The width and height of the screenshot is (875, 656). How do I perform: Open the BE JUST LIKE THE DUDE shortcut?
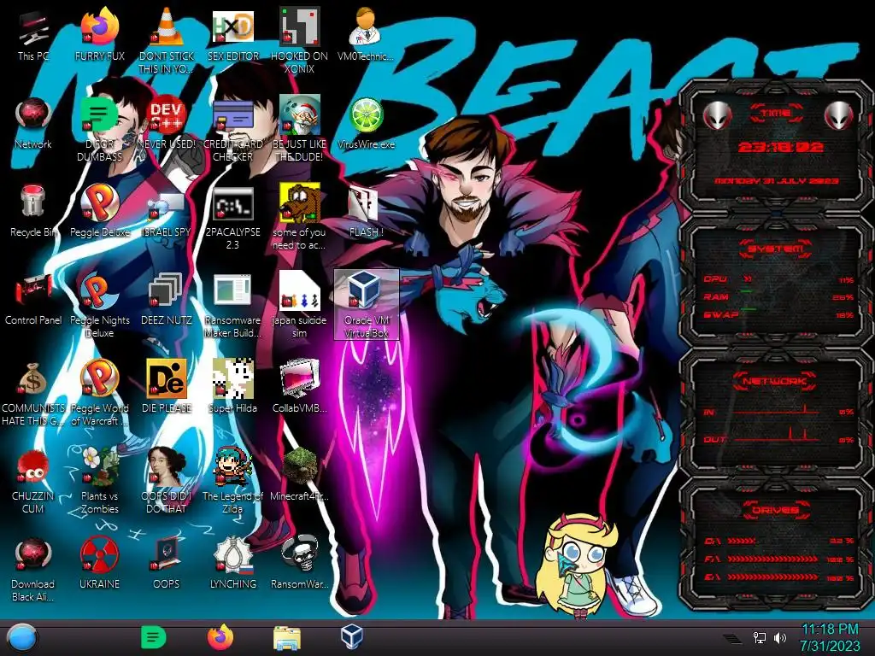pos(300,129)
